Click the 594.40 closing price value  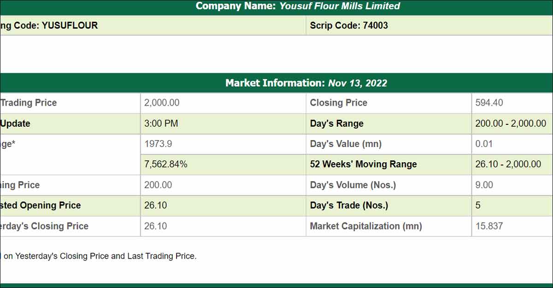(x=489, y=103)
